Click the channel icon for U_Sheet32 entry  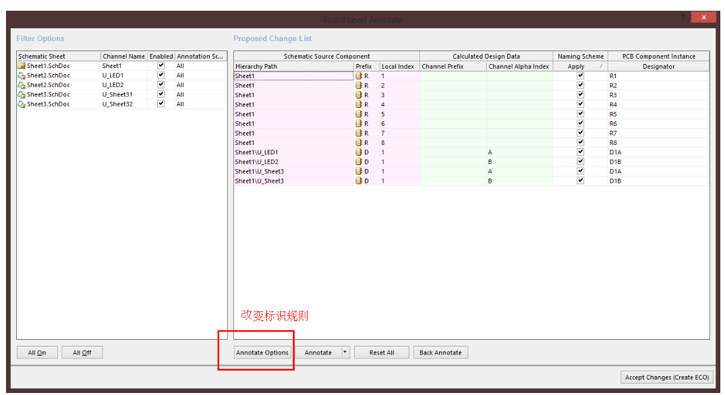click(22, 104)
